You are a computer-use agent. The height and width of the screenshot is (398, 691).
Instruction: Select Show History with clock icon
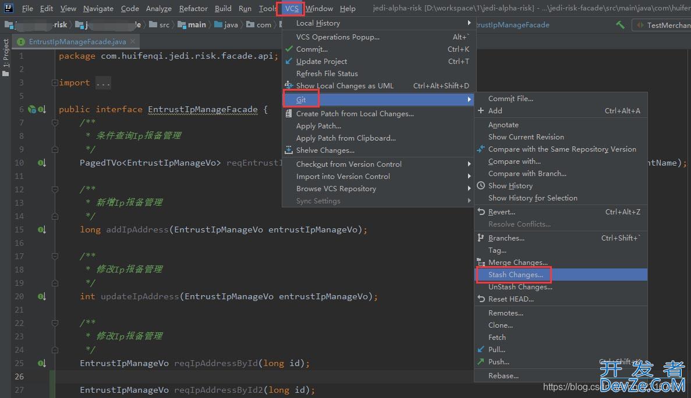coord(561,185)
